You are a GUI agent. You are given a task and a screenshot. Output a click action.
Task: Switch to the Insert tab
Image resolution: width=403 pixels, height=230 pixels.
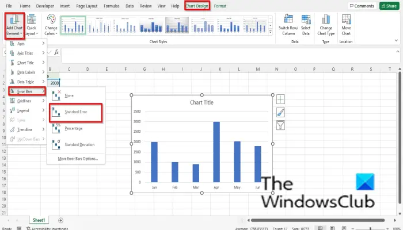pyautogui.click(x=64, y=6)
